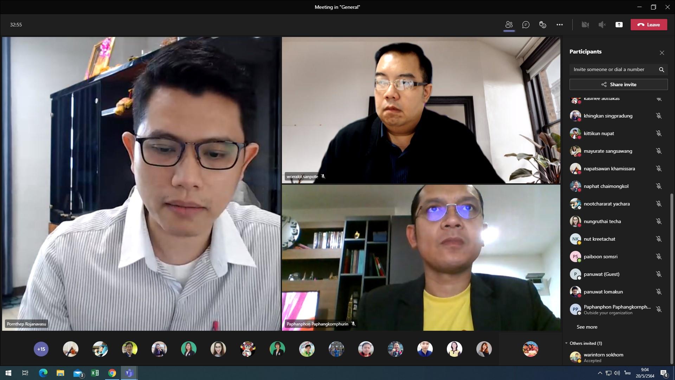Screen dimensions: 675x380
Task: Click the red Leave button
Action: coord(649,25)
